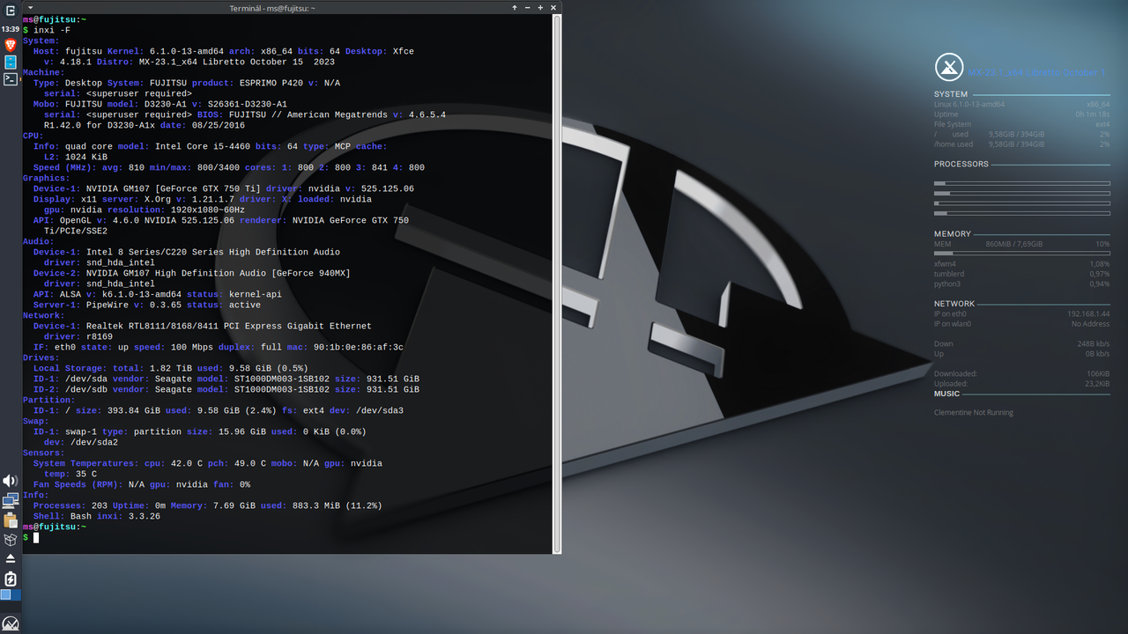The width and height of the screenshot is (1128, 634).
Task: Click the eject removable drives icon
Action: click(x=11, y=558)
